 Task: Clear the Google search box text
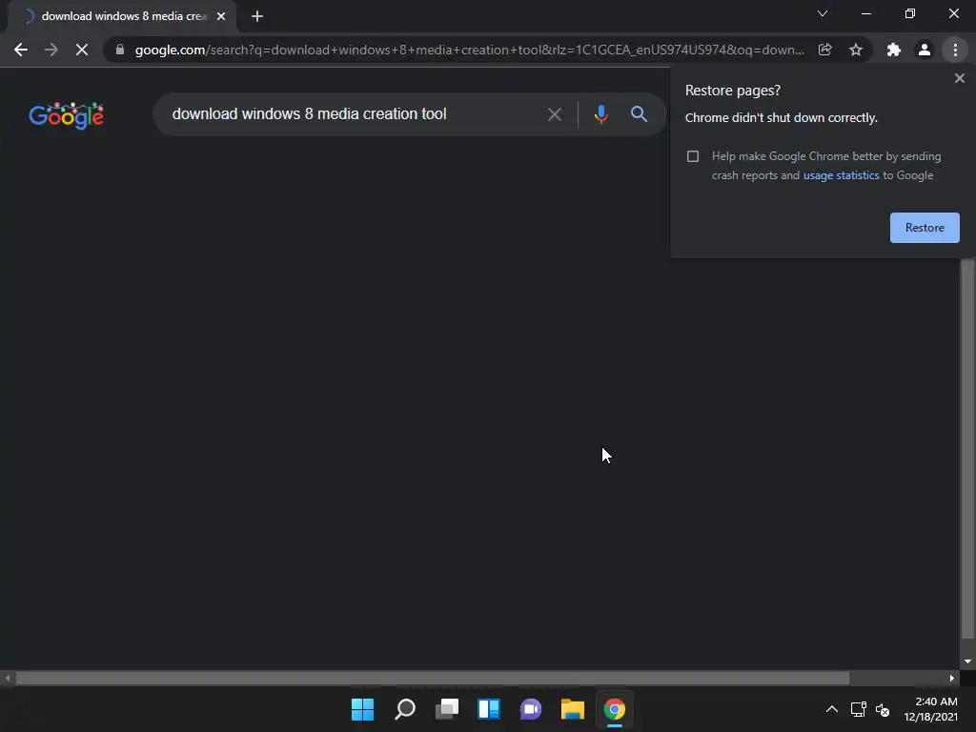[x=555, y=114]
